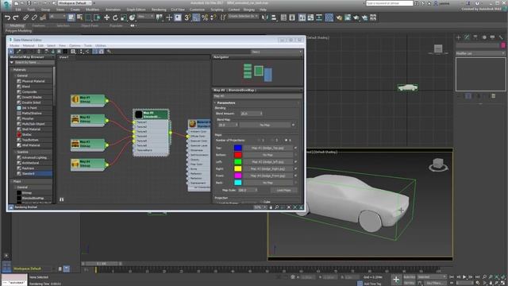
Task: Select 3 for Number of Projections
Action: pyautogui.click(x=272, y=141)
